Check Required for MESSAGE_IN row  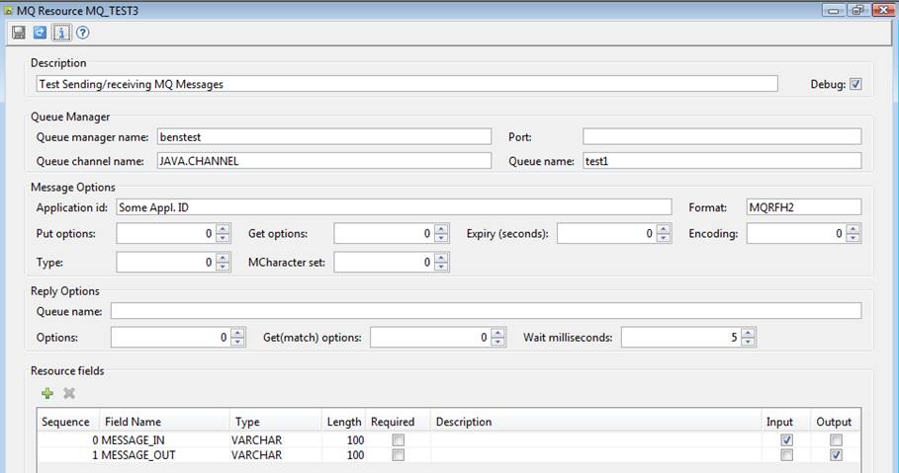pyautogui.click(x=398, y=439)
